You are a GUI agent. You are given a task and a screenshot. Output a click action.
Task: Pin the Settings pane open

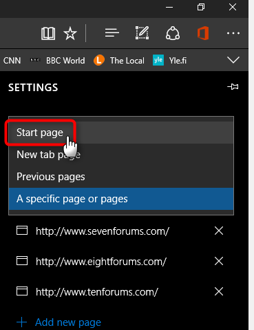[x=233, y=87]
